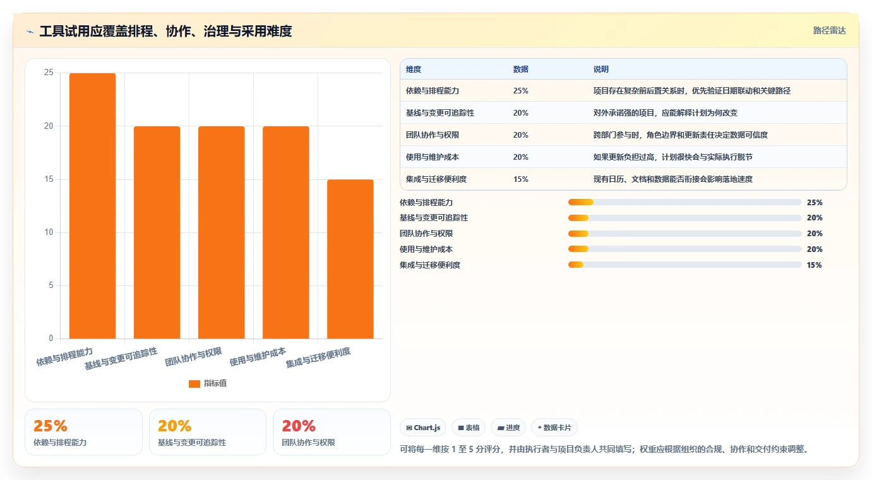Select the Chart.js chip
Image resolution: width=872 pixels, height=480 pixels.
tap(423, 428)
